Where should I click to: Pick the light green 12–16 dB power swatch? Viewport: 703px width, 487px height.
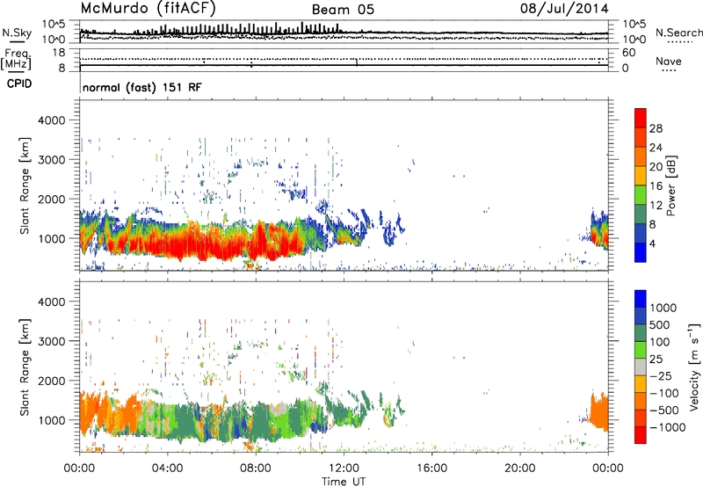pos(641,194)
